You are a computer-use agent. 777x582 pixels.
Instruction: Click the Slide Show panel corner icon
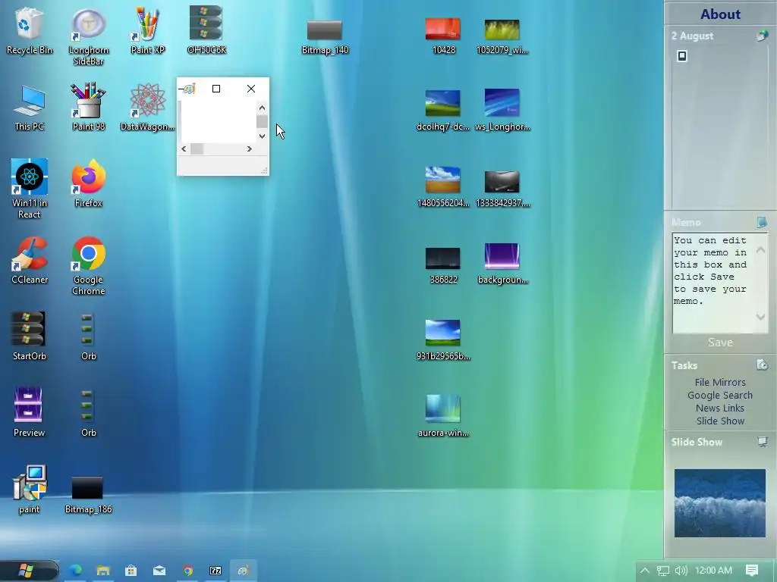click(762, 442)
